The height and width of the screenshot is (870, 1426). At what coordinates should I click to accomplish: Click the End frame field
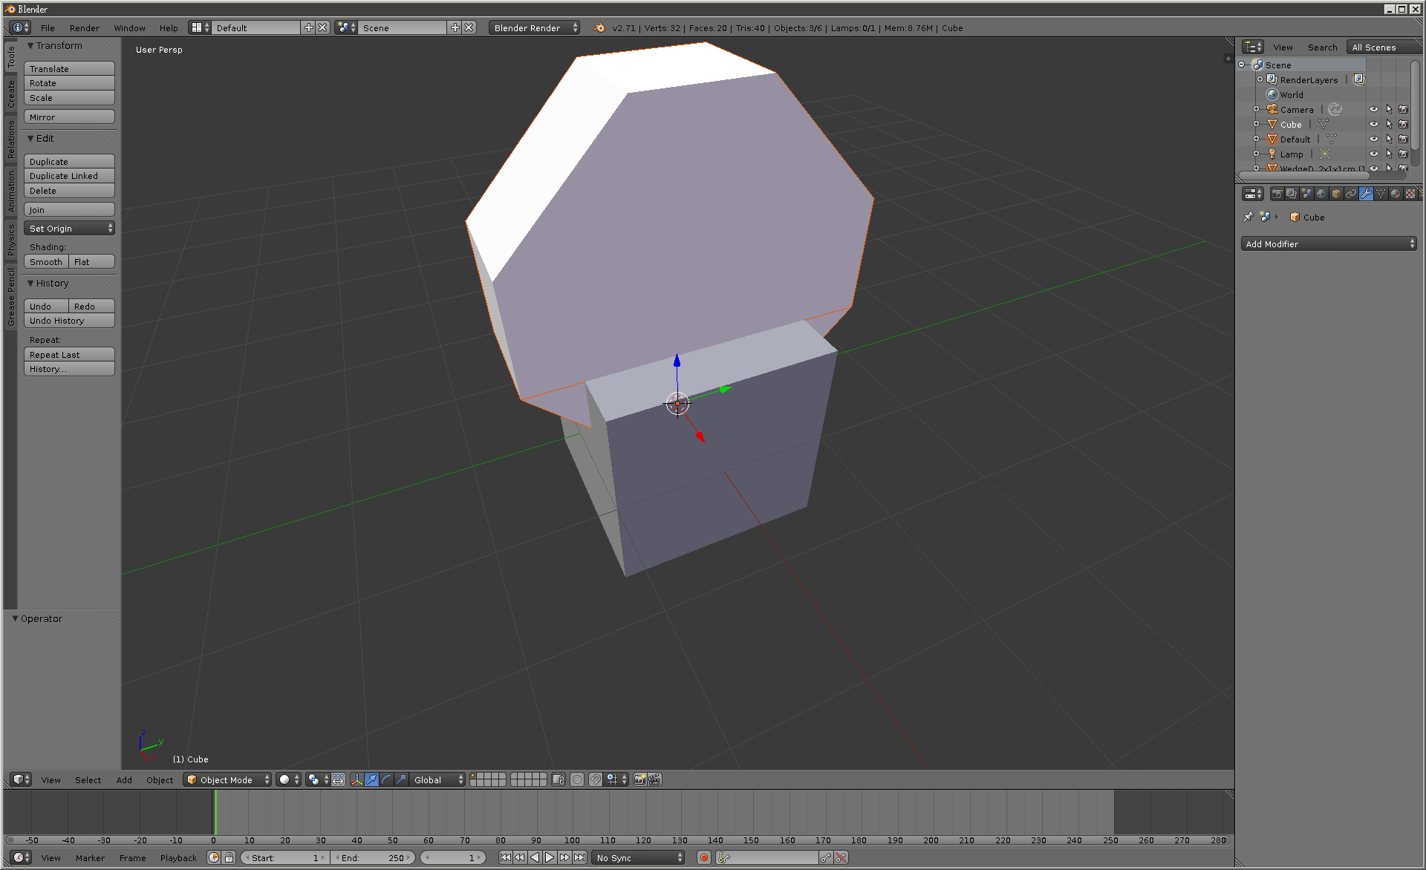coord(372,857)
